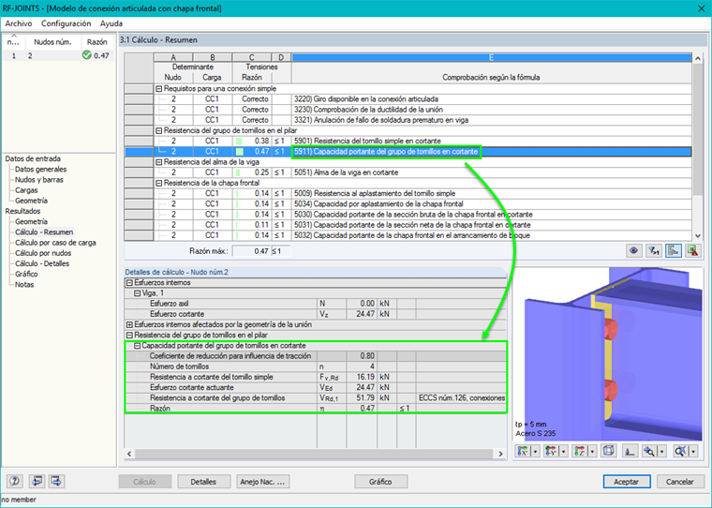Click the Cancelar button
This screenshot has width=712, height=508.
680,482
